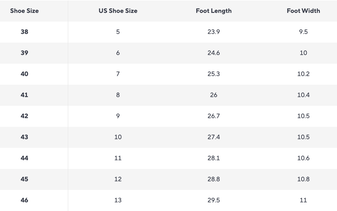Click the Foot Length column header
The height and width of the screenshot is (211, 337).
coord(214,11)
